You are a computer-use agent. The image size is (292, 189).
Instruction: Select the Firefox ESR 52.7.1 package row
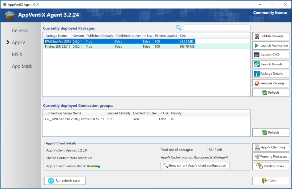(x=86, y=46)
